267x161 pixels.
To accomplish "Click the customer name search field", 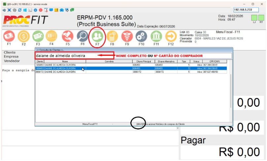I will tap(74, 56).
